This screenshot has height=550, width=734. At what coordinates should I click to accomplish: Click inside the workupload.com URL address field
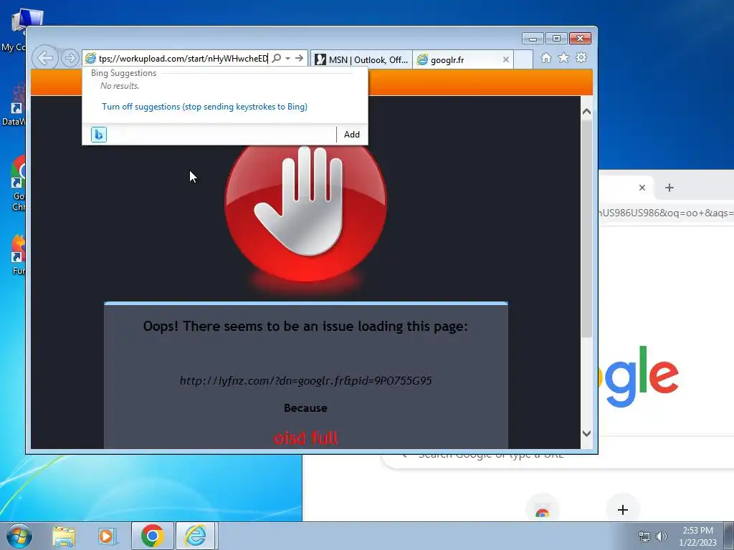183,59
